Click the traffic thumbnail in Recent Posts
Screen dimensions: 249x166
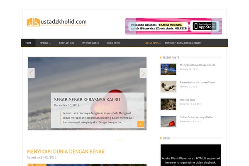168,104
